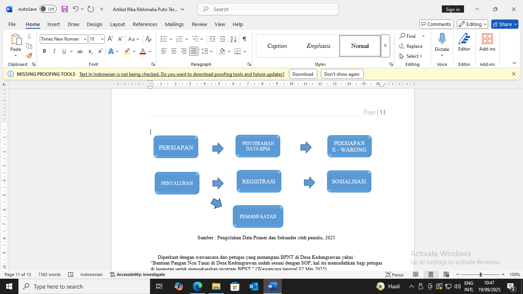Open the font name dropdown
Screen dimensions: 523x294
coord(85,39)
